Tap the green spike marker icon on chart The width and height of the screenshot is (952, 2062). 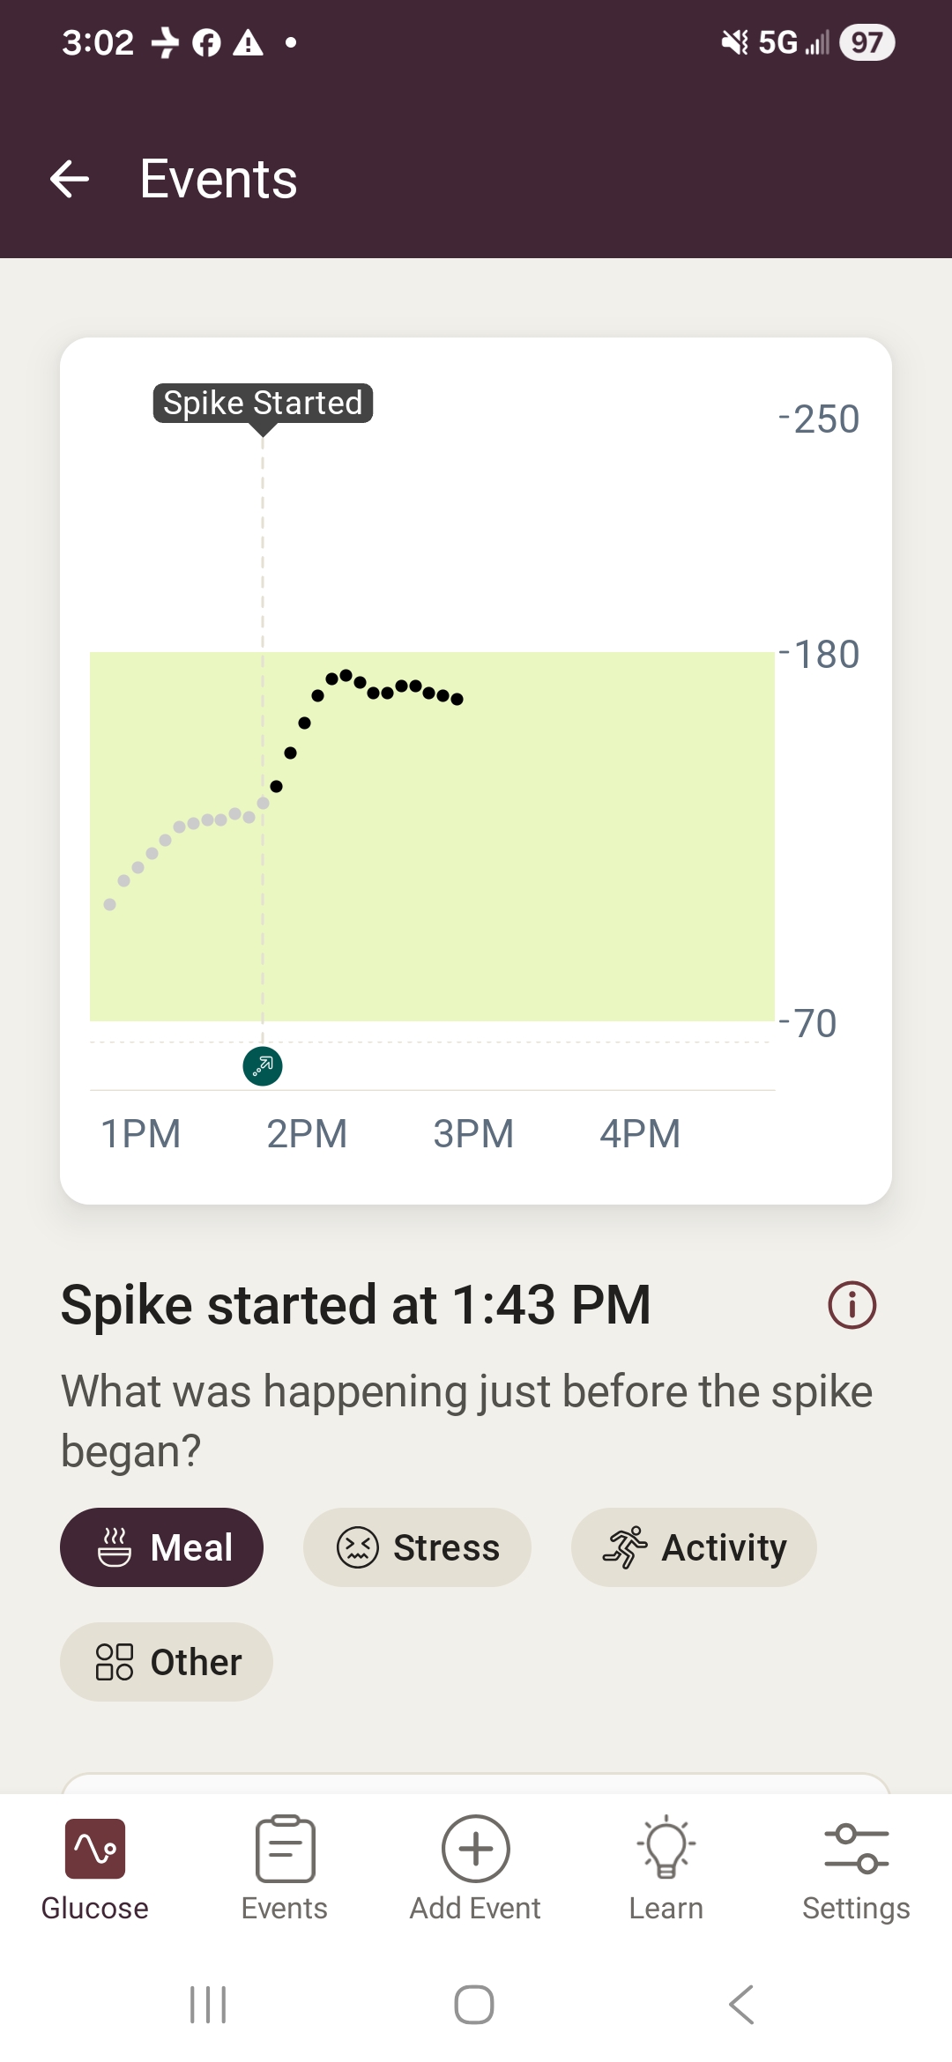(x=263, y=1066)
